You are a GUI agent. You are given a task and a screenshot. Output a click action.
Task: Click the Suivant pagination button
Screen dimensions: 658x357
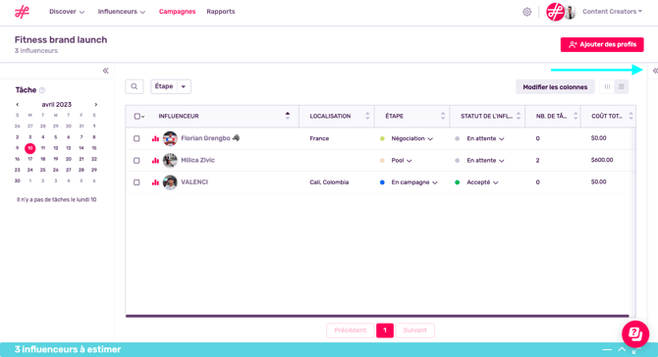(414, 331)
